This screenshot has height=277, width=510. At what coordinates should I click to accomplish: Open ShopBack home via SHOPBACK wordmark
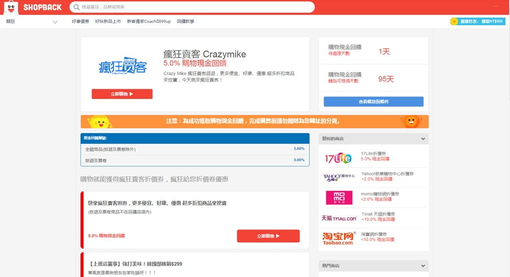tap(42, 7)
